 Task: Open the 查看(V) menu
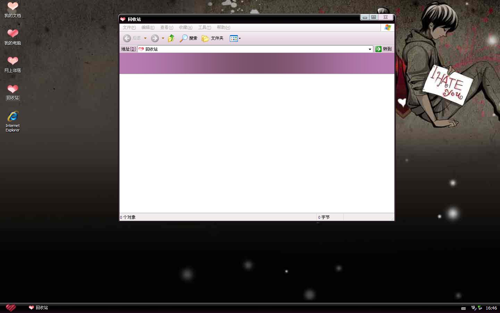click(167, 27)
